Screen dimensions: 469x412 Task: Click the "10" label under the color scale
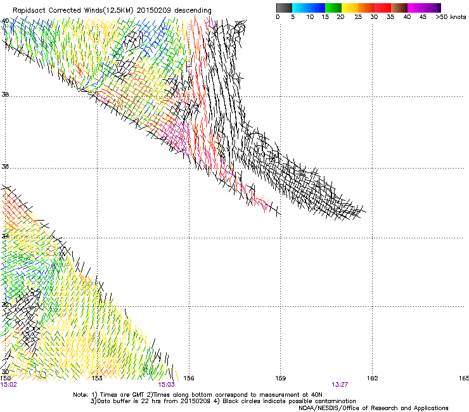coord(310,17)
